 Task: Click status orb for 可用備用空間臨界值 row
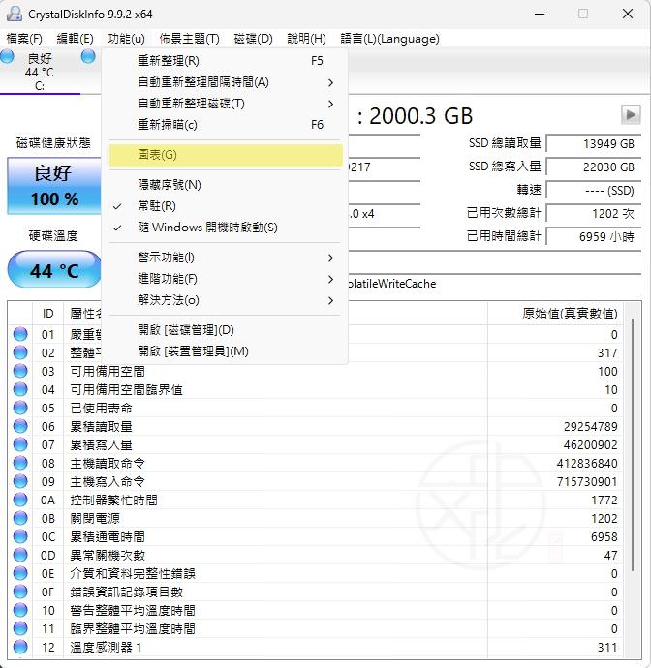[x=20, y=389]
